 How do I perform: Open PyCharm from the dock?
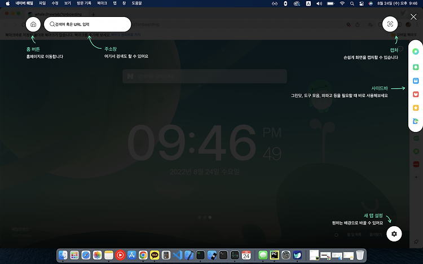274,255
